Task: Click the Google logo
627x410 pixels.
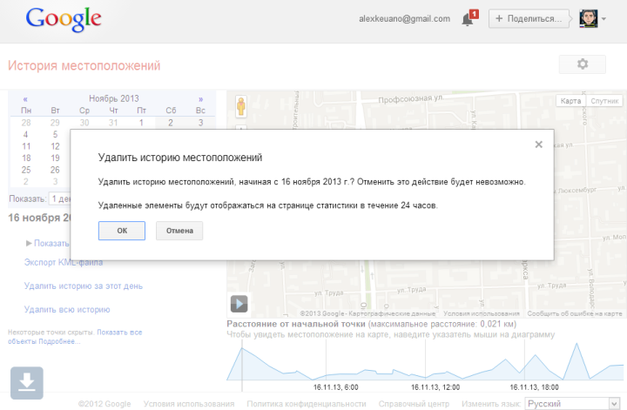Action: (x=64, y=19)
